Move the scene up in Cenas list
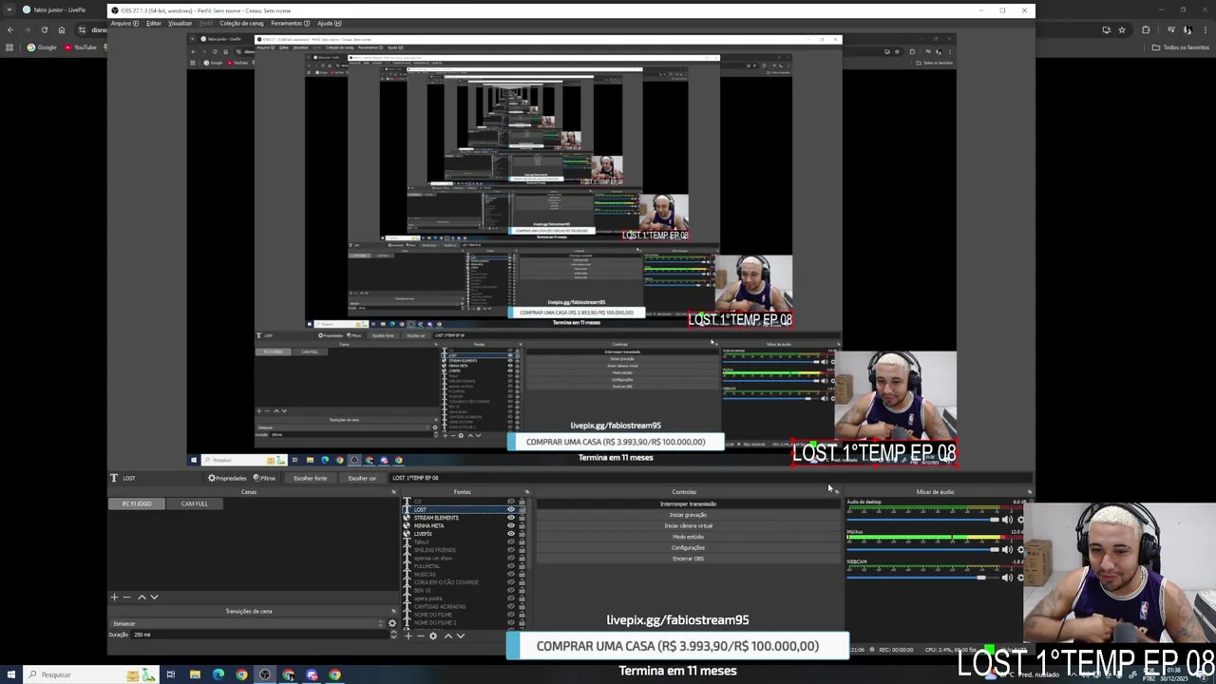This screenshot has width=1216, height=684. coord(142,597)
